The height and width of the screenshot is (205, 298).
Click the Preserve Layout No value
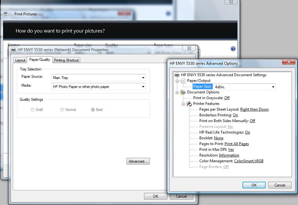(230, 127)
